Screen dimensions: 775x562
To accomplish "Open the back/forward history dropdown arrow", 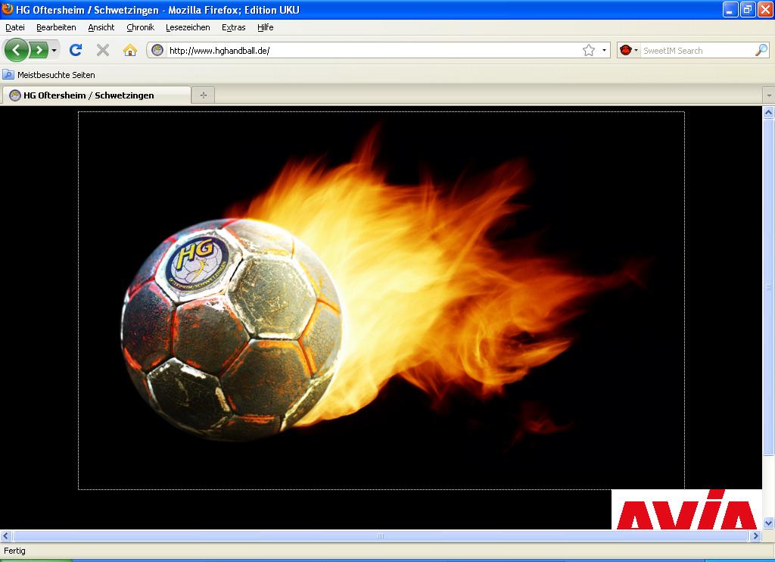I will pyautogui.click(x=54, y=50).
